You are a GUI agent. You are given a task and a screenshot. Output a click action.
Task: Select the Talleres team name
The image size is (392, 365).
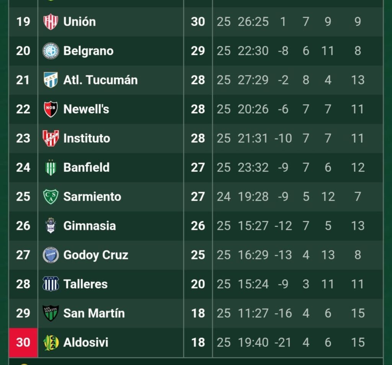[85, 284]
